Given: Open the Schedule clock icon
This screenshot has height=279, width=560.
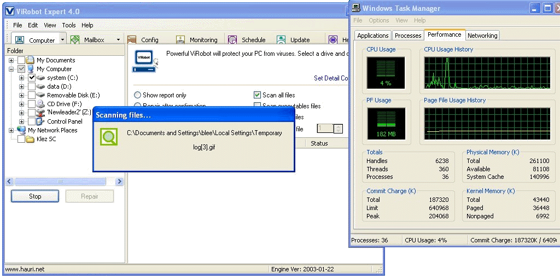Looking at the screenshot, I should (x=232, y=40).
